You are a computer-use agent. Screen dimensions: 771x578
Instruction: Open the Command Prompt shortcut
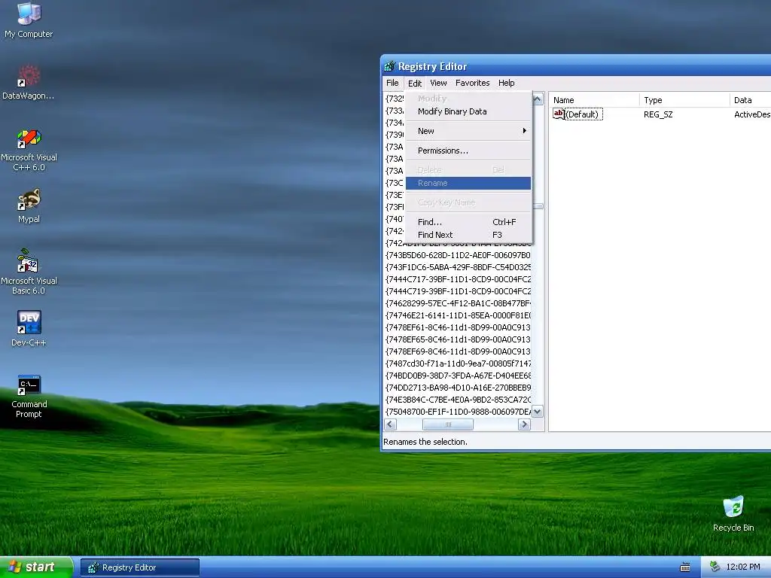29,396
